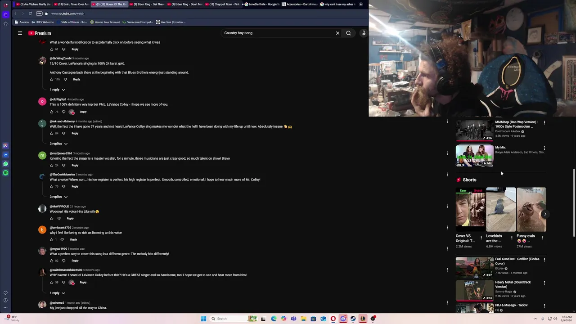Screen dimensions: 576x324
Task: Reply to the @MAVIPROUD comment
Action: pos(70,218)
